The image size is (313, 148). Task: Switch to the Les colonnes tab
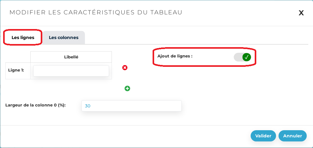tap(64, 38)
